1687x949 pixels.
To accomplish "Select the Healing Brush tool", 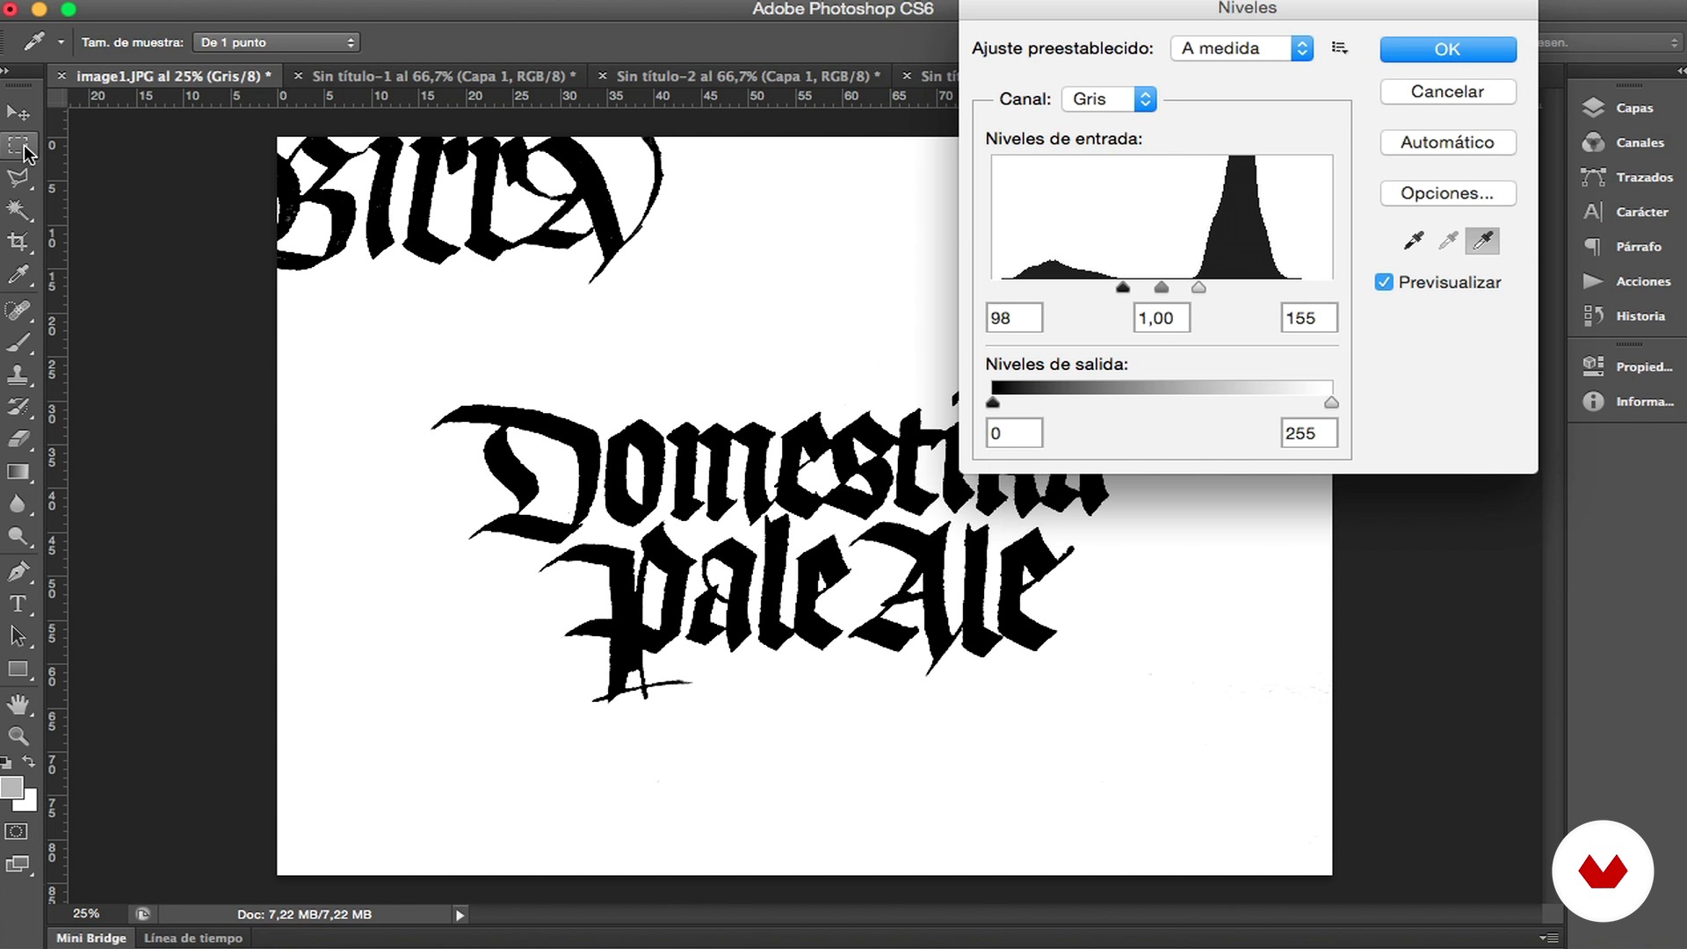I will click(18, 310).
